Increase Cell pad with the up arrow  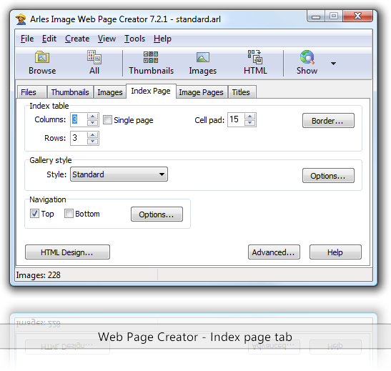(250, 117)
